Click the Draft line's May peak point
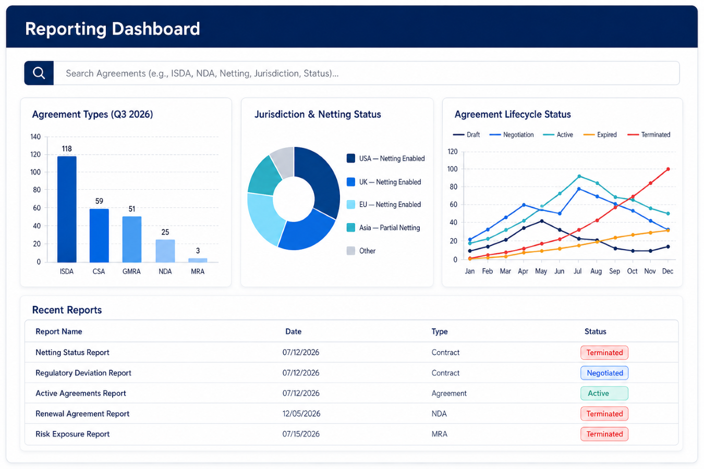The height and width of the screenshot is (469, 704). tap(542, 221)
